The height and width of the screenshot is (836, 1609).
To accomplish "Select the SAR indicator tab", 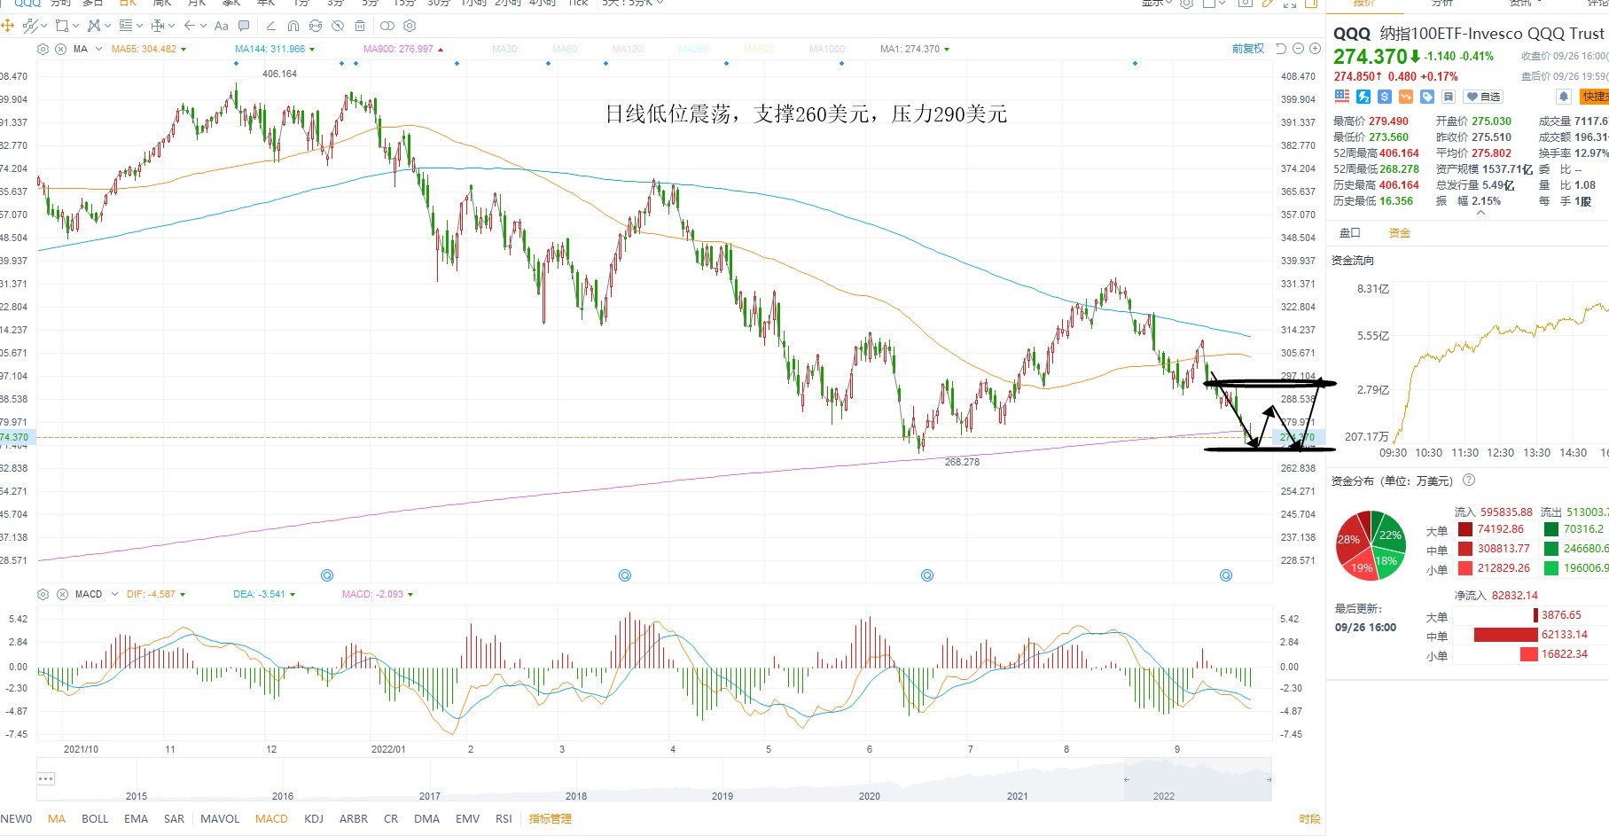I will pos(175,819).
